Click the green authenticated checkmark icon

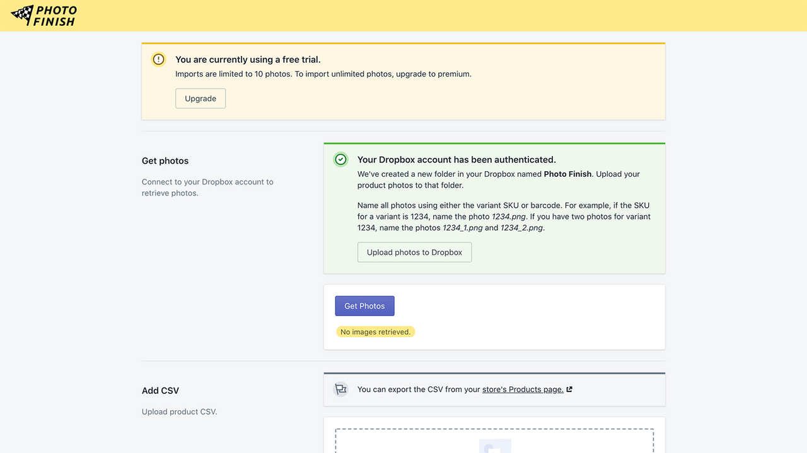point(340,160)
